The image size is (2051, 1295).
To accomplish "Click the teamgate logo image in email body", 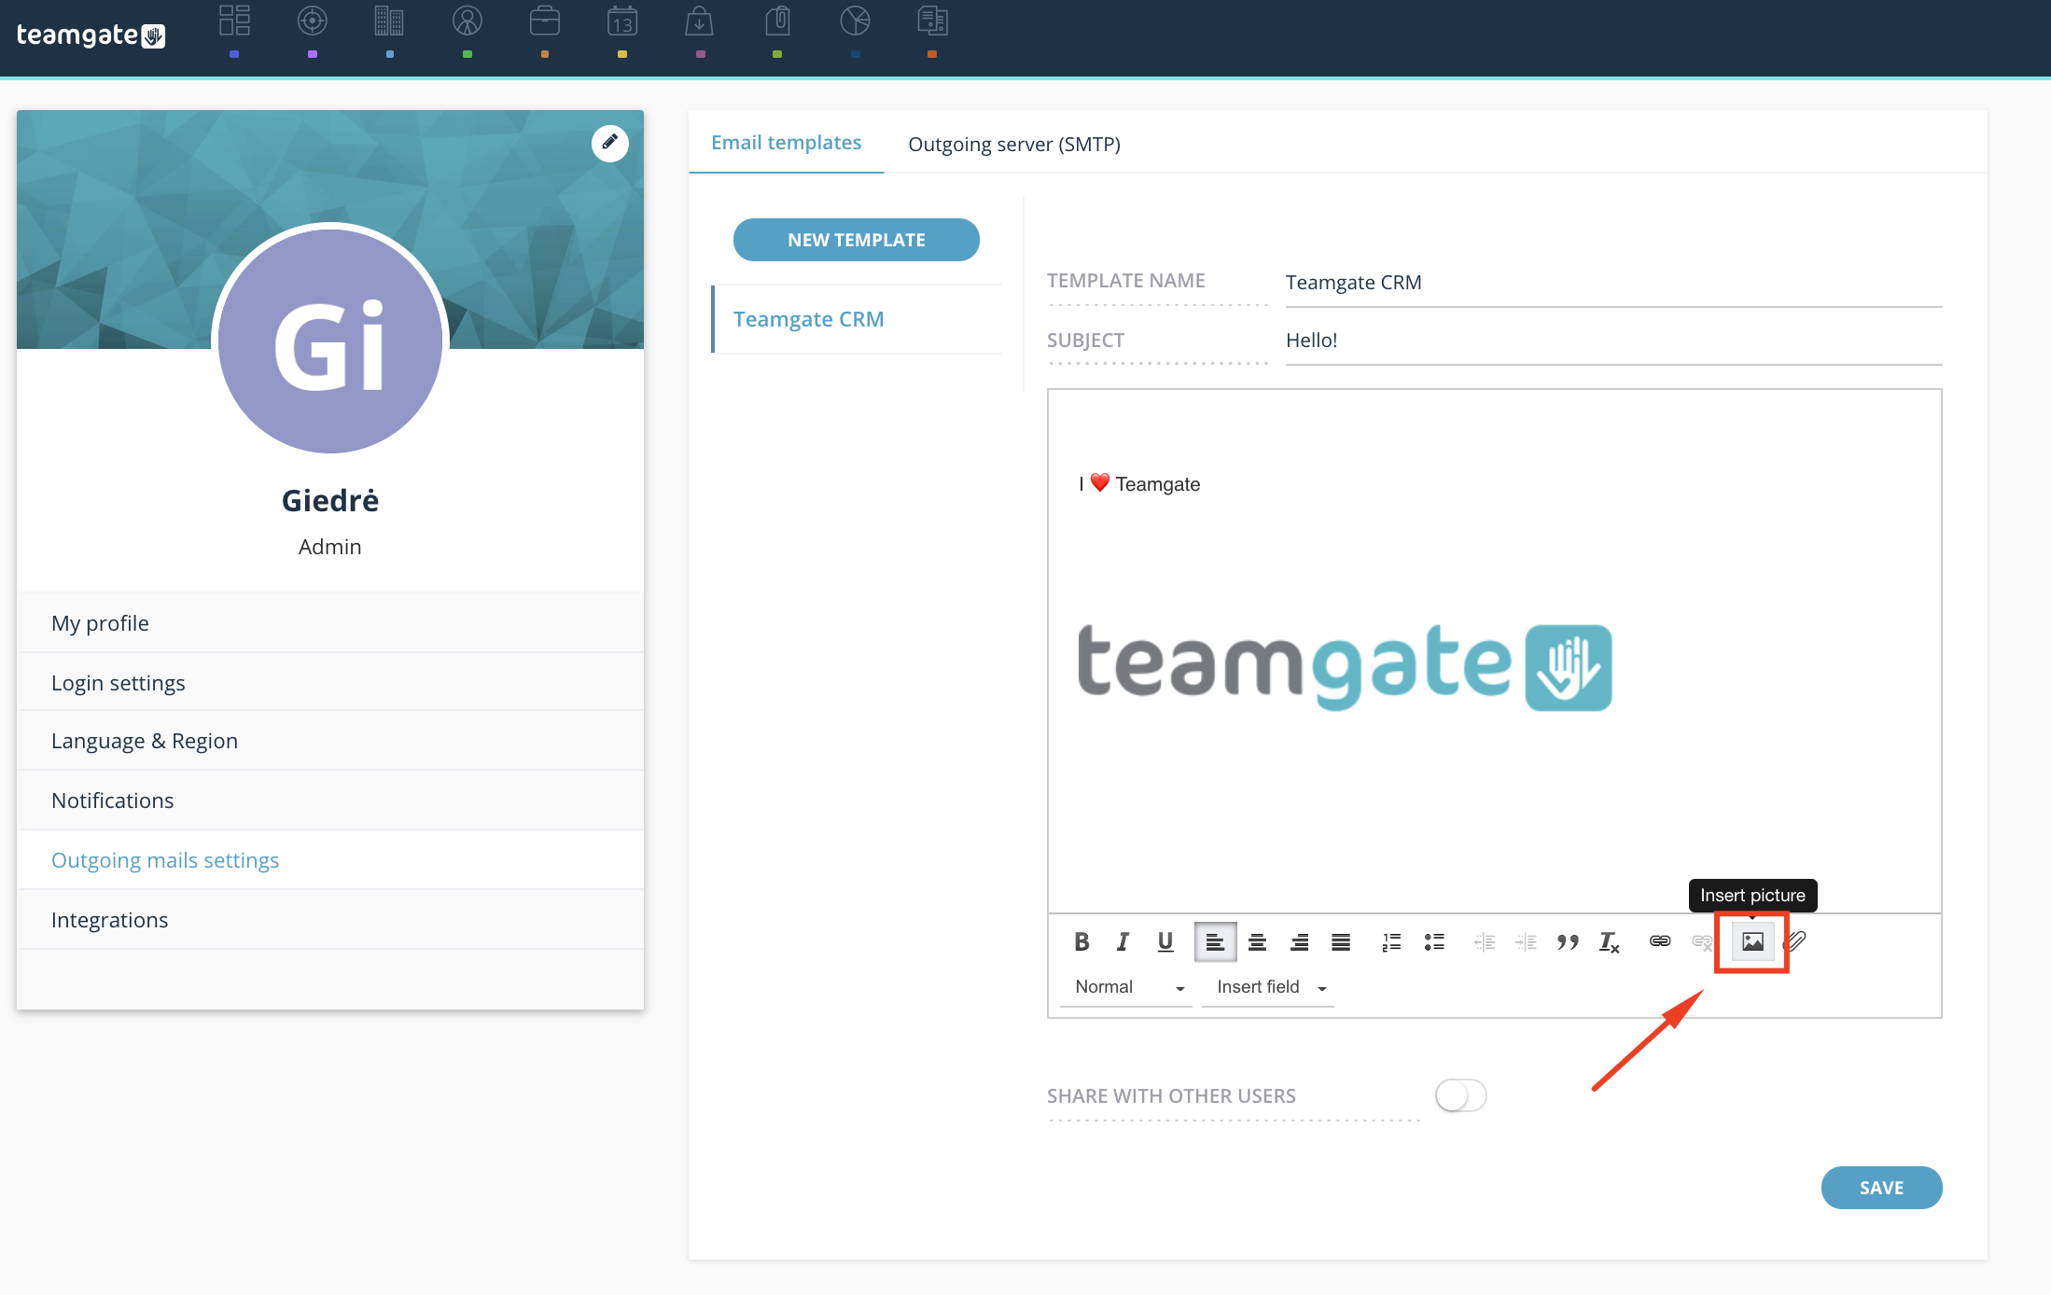I will 1345,667.
